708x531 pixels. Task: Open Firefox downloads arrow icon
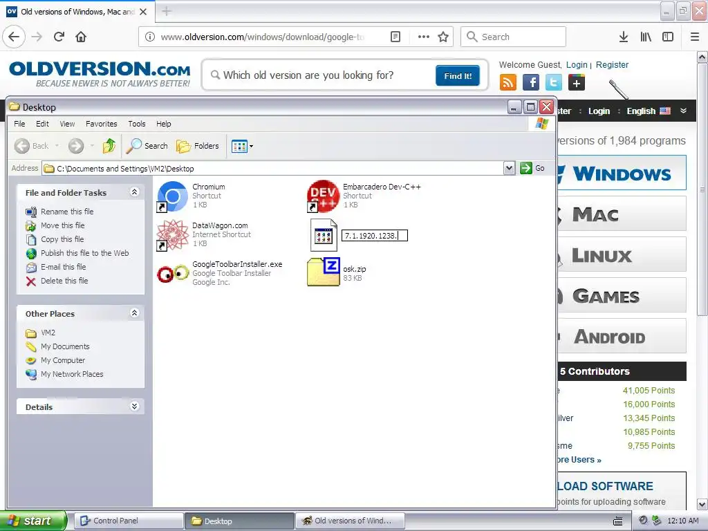(623, 37)
